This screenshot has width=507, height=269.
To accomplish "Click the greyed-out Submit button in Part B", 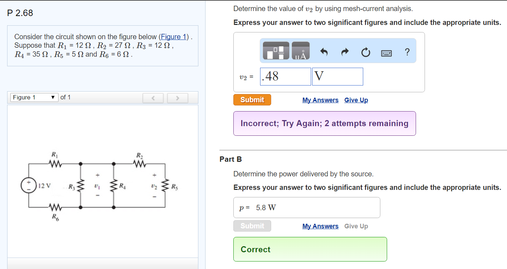I will coord(252,226).
